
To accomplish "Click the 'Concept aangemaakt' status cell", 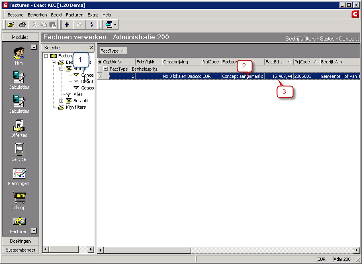I will [243, 76].
